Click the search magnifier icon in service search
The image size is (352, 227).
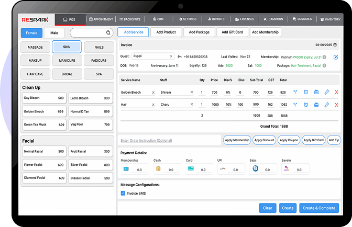click(x=108, y=33)
